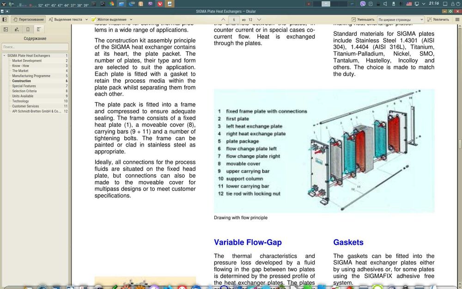Open the По ширине страницы zoom combo box
The image size is (462, 289).
click(x=401, y=19)
